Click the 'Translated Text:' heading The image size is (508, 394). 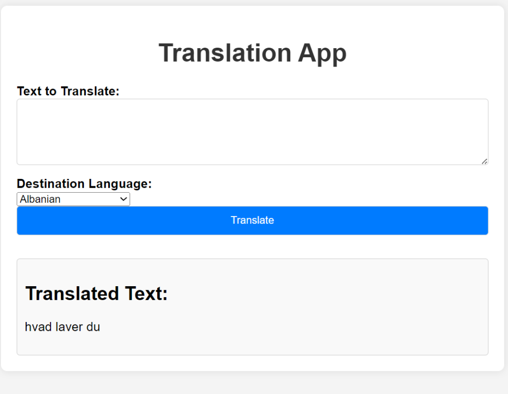coord(96,294)
